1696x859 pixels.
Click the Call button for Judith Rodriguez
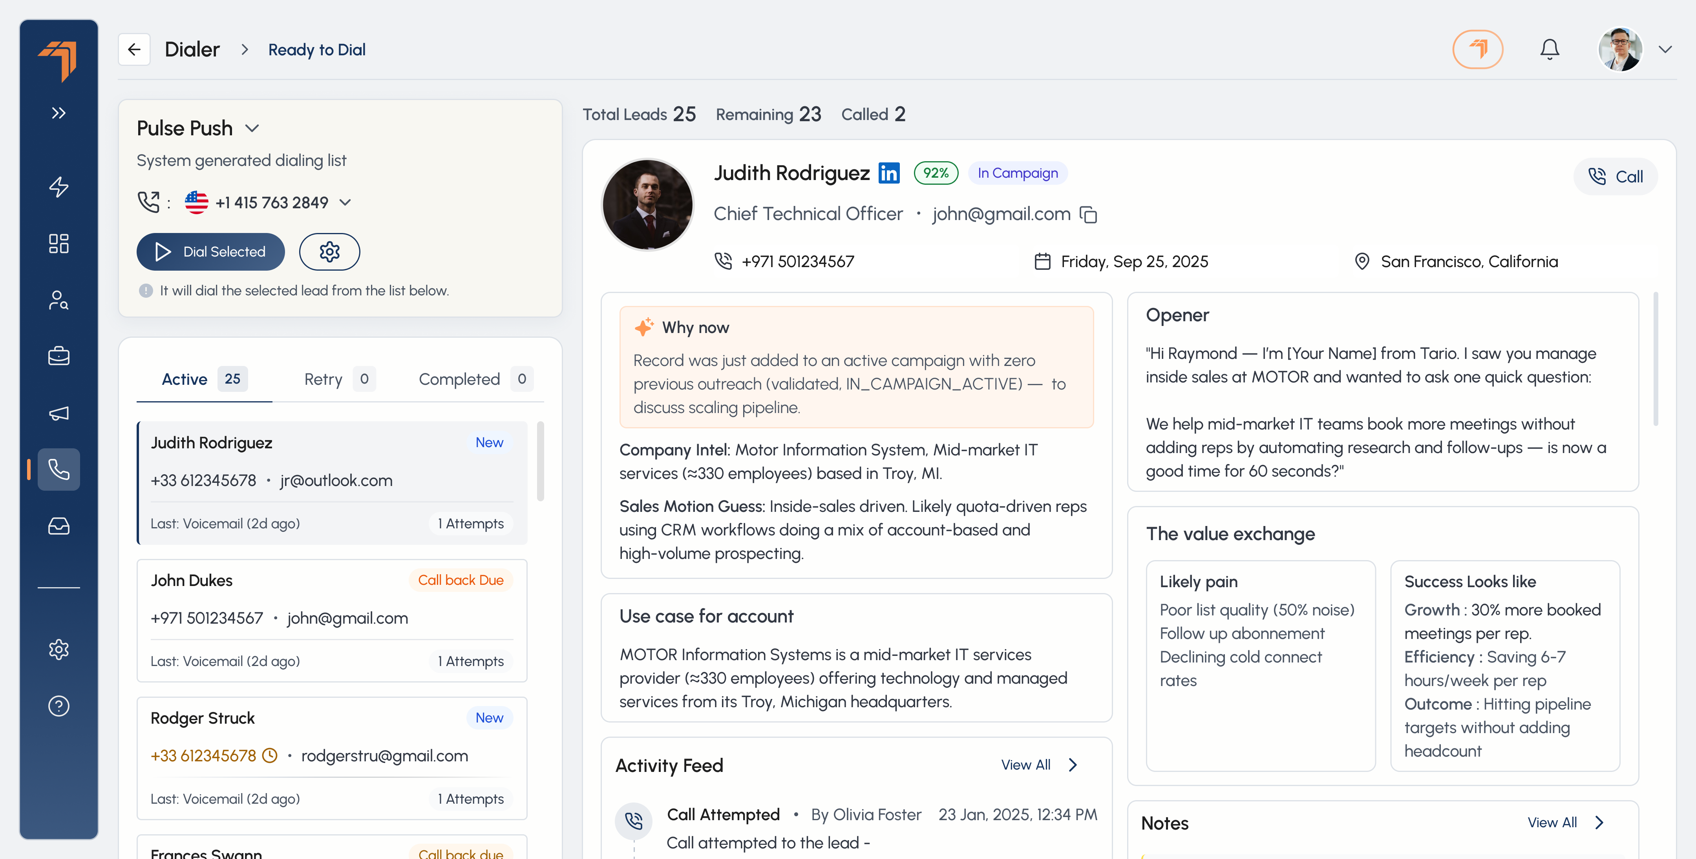[1615, 176]
